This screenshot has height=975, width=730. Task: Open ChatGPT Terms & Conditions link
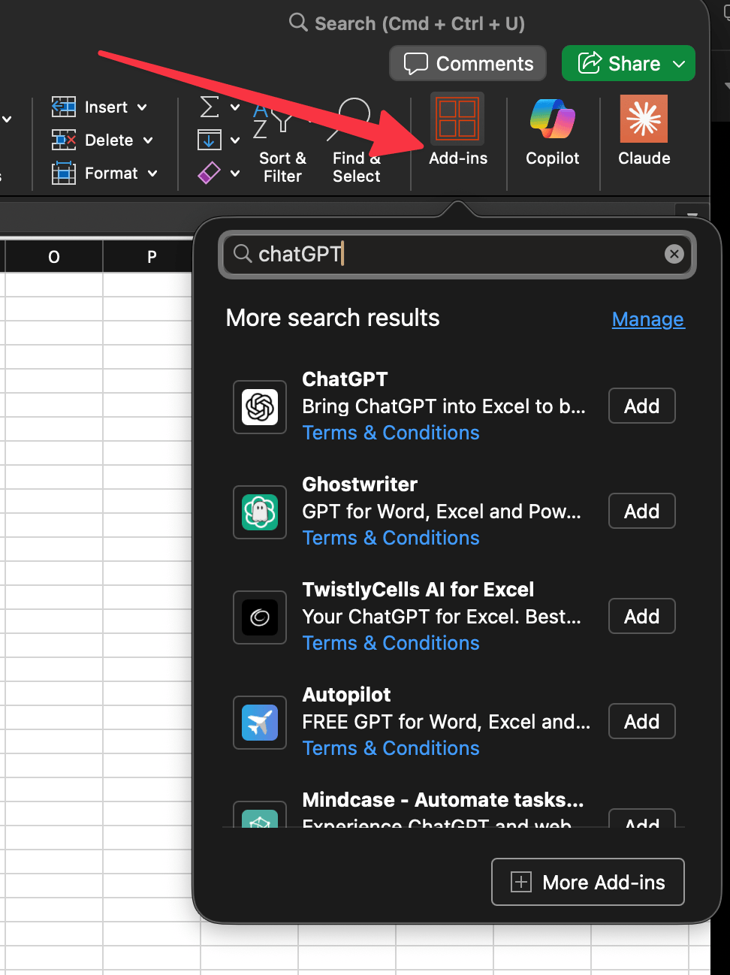[391, 433]
